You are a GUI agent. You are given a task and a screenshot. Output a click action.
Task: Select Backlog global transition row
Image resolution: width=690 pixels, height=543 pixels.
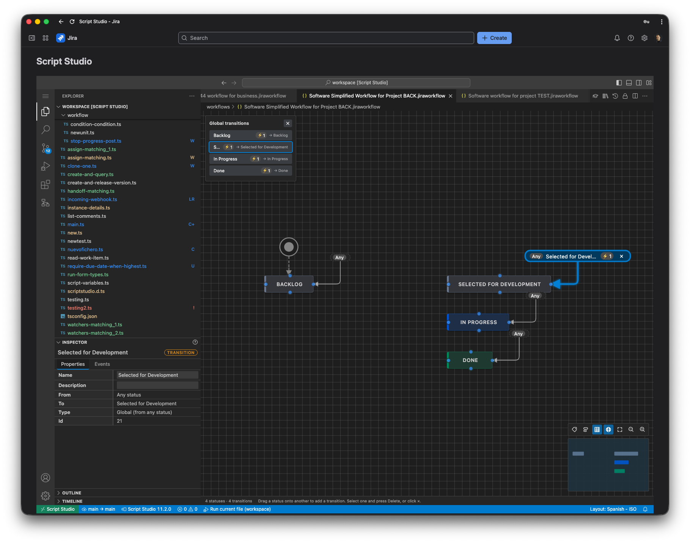click(250, 135)
